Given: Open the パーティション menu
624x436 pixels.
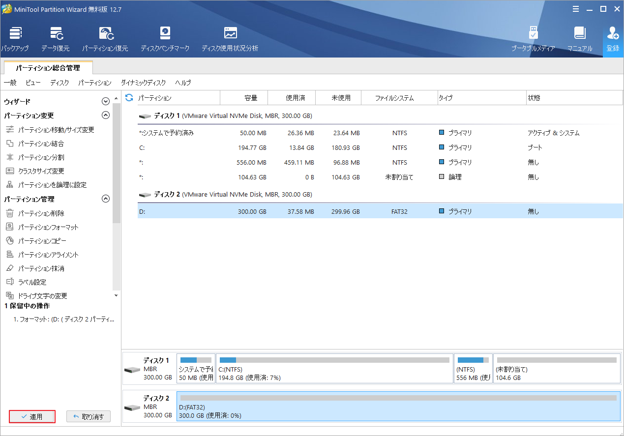Looking at the screenshot, I should [95, 83].
